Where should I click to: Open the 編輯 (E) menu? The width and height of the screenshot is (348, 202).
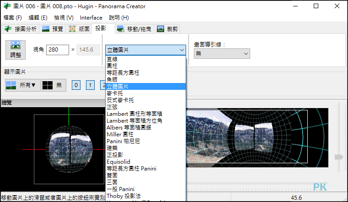pyautogui.click(x=38, y=18)
